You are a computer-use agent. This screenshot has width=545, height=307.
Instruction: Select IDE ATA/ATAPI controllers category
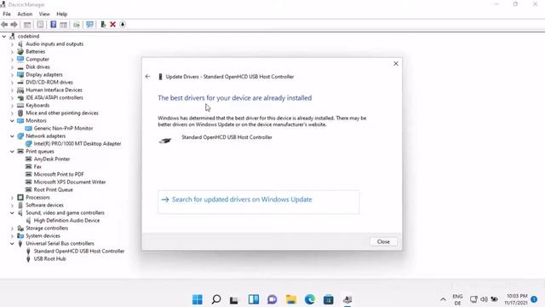point(54,97)
